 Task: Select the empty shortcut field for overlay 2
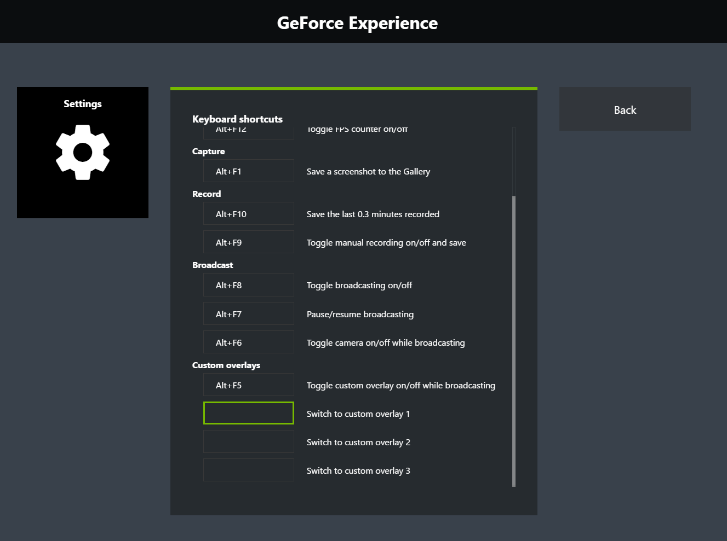point(249,441)
